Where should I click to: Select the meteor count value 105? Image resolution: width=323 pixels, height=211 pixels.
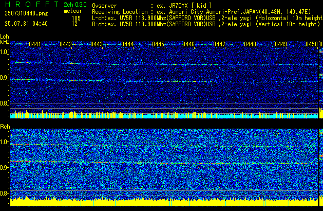(x=76, y=19)
